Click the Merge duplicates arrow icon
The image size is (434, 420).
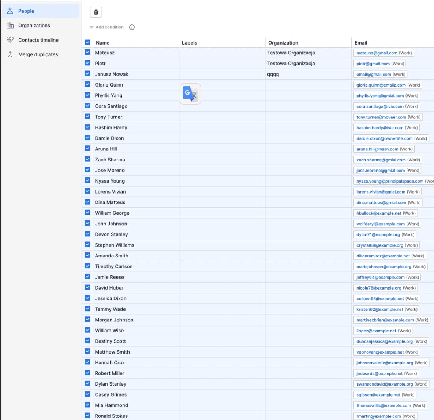[10, 54]
